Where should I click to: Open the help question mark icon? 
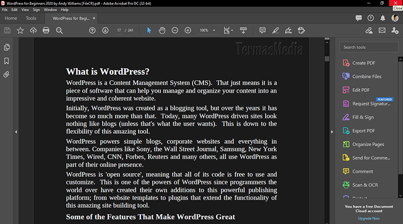pyautogui.click(x=371, y=18)
